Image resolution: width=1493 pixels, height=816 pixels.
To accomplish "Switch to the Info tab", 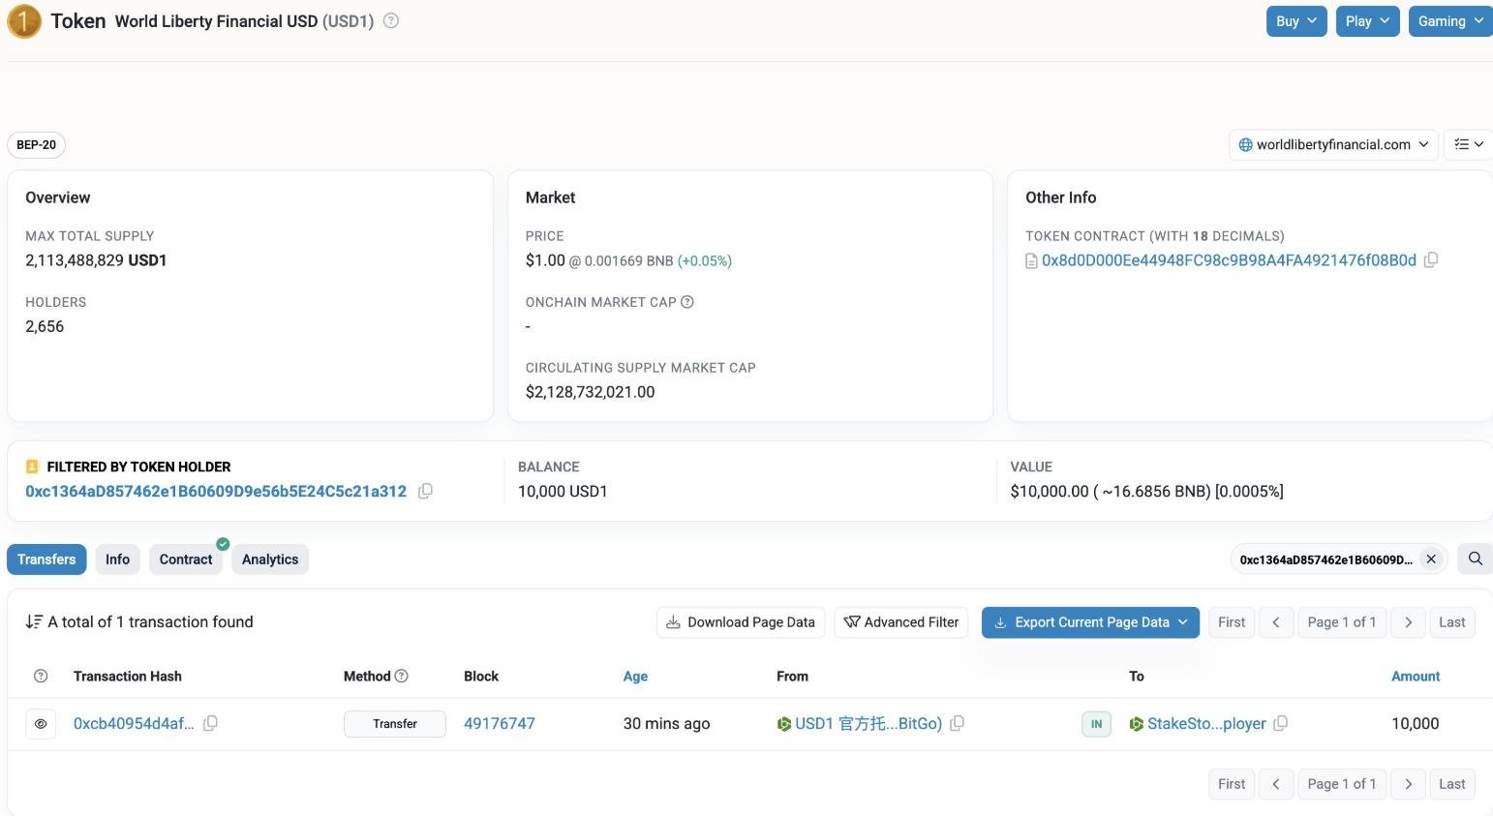I will pos(117,559).
